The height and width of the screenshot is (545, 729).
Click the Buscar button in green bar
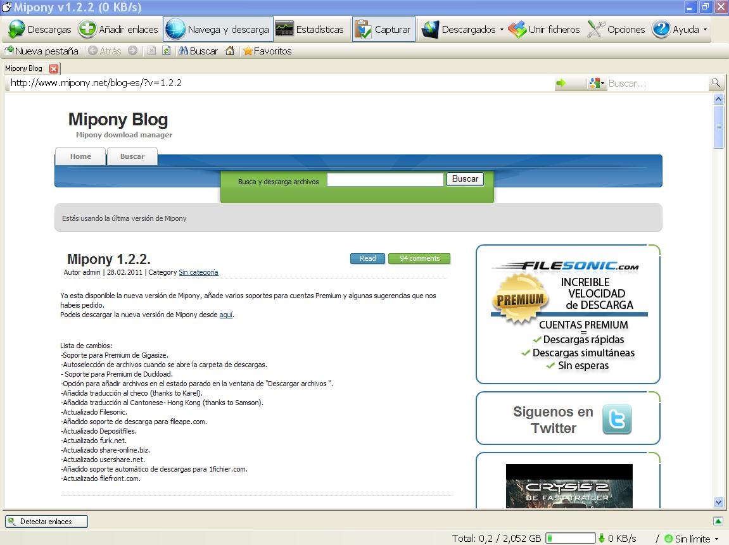465,179
